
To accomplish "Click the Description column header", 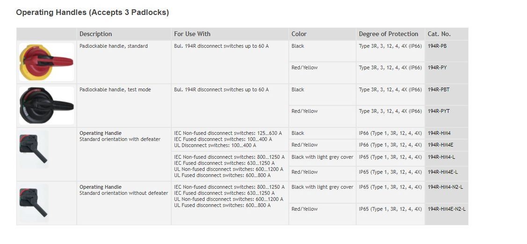I will [x=96, y=34].
